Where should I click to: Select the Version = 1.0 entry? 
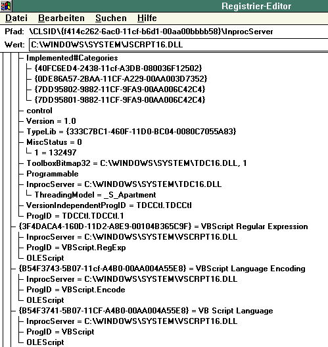coord(51,121)
